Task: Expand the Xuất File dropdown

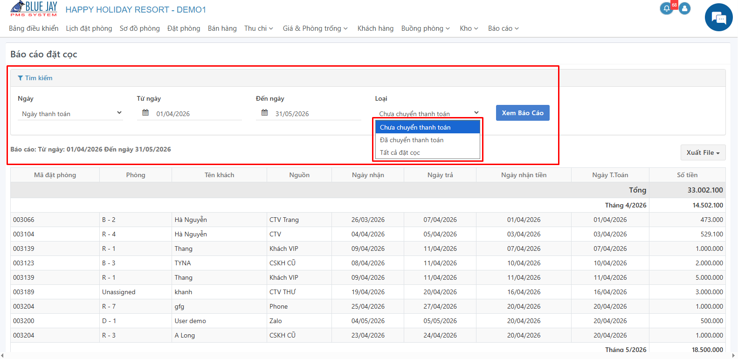Action: pos(703,152)
